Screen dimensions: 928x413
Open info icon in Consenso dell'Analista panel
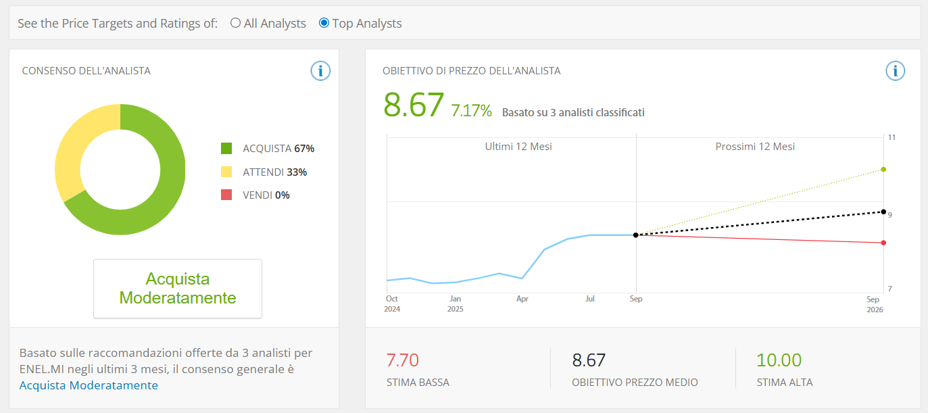coord(320,70)
